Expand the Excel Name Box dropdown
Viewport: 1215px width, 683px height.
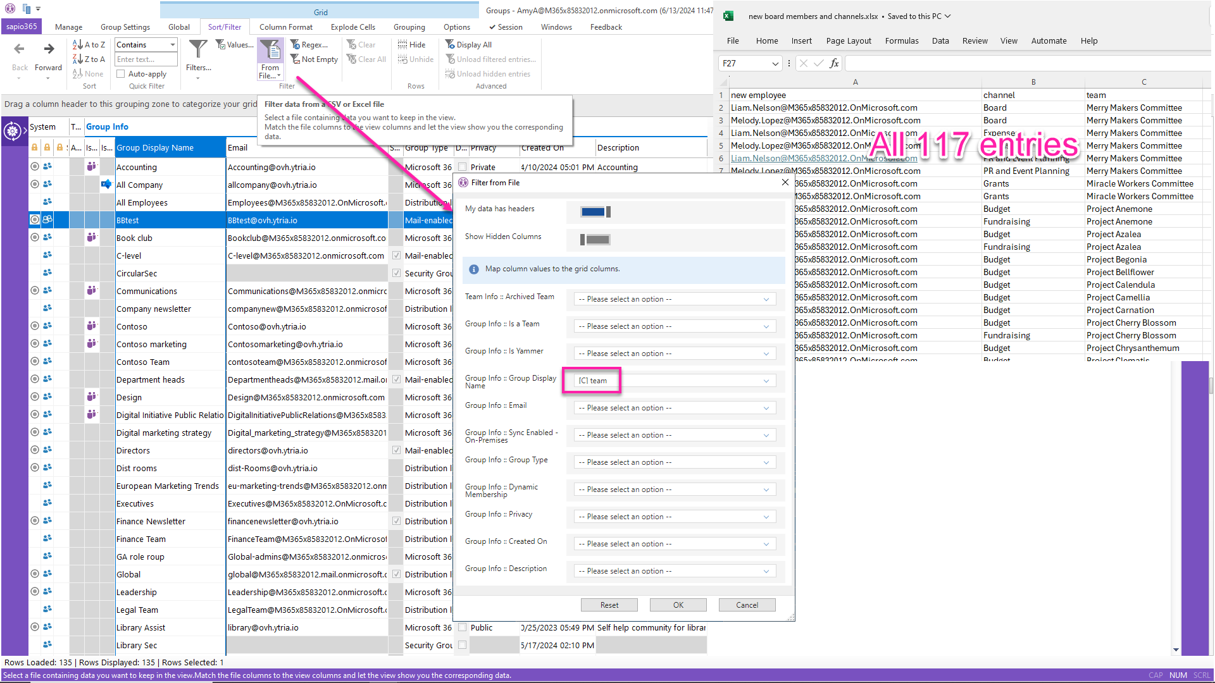(775, 63)
